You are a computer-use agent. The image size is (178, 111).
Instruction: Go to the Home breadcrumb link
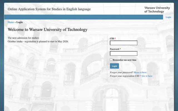[x=11, y=22]
